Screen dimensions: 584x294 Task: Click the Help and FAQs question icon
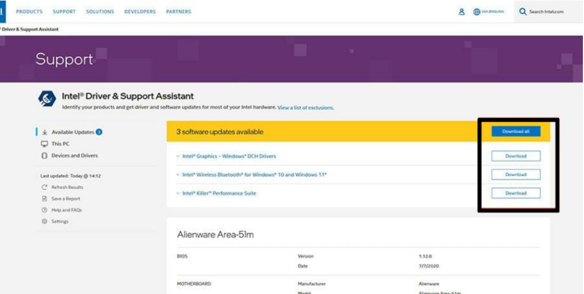coord(44,210)
